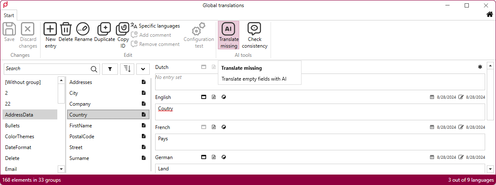Select the PostalCode entry
The height and width of the screenshot is (185, 496).
point(108,137)
